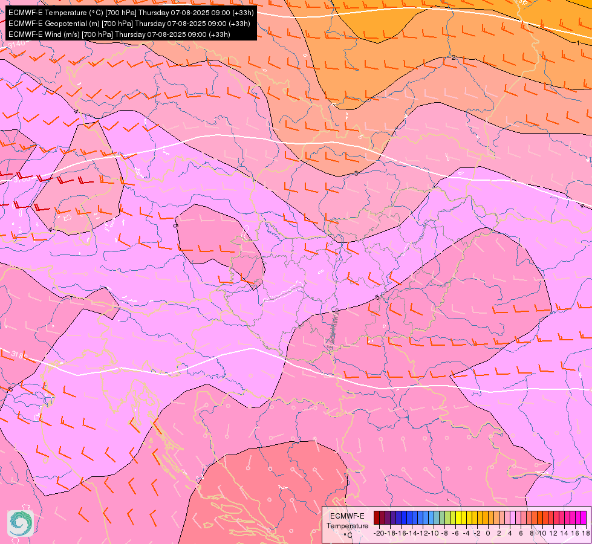Click the 3140 geopotential contour label
The width and height of the screenshot is (592, 544).
click(16, 44)
